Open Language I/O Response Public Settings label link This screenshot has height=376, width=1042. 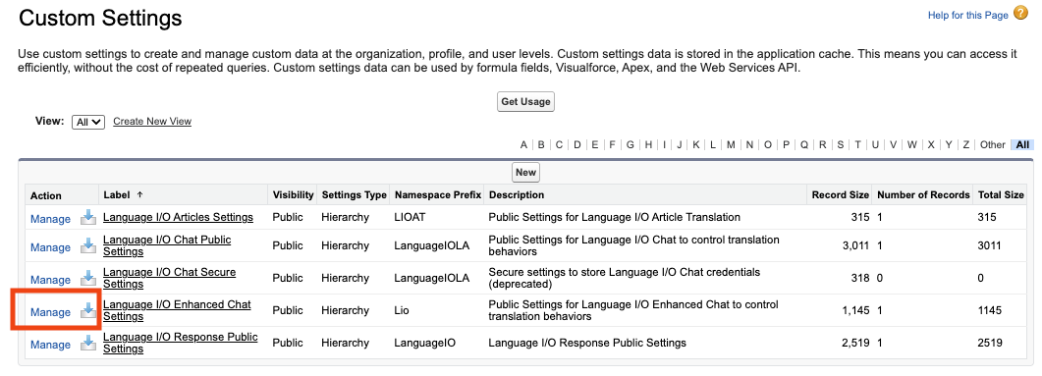pos(180,343)
